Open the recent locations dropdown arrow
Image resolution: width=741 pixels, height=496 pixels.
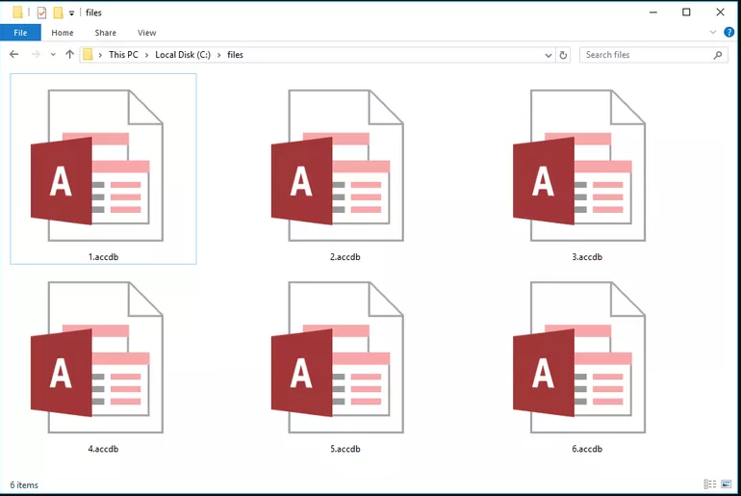[53, 55]
